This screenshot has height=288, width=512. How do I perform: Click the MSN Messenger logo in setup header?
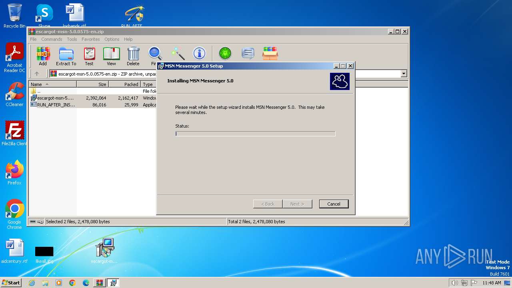tap(340, 81)
